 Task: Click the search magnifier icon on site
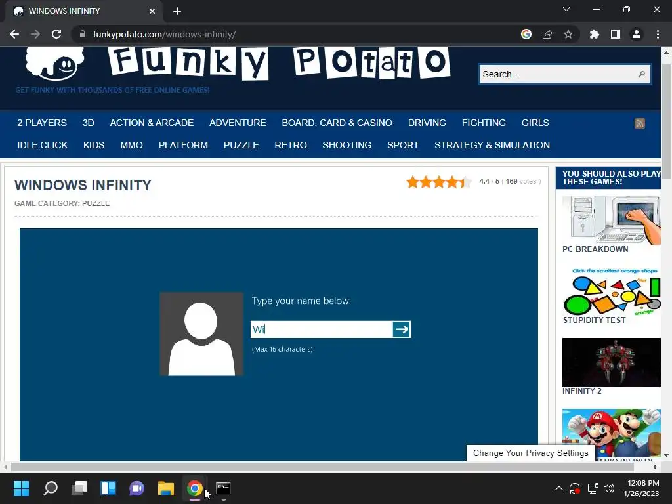(641, 74)
